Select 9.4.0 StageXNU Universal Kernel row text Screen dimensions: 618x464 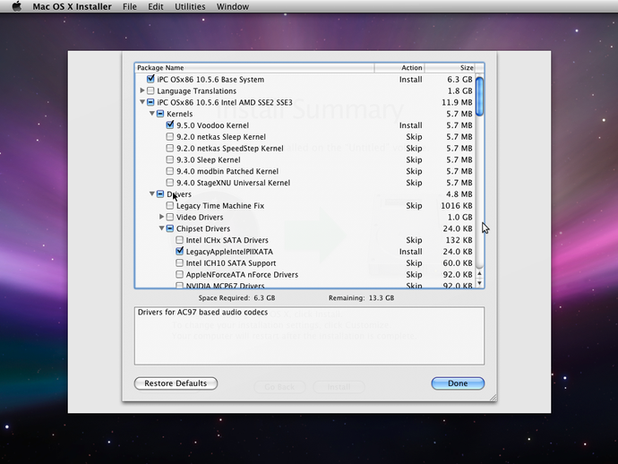click(234, 183)
